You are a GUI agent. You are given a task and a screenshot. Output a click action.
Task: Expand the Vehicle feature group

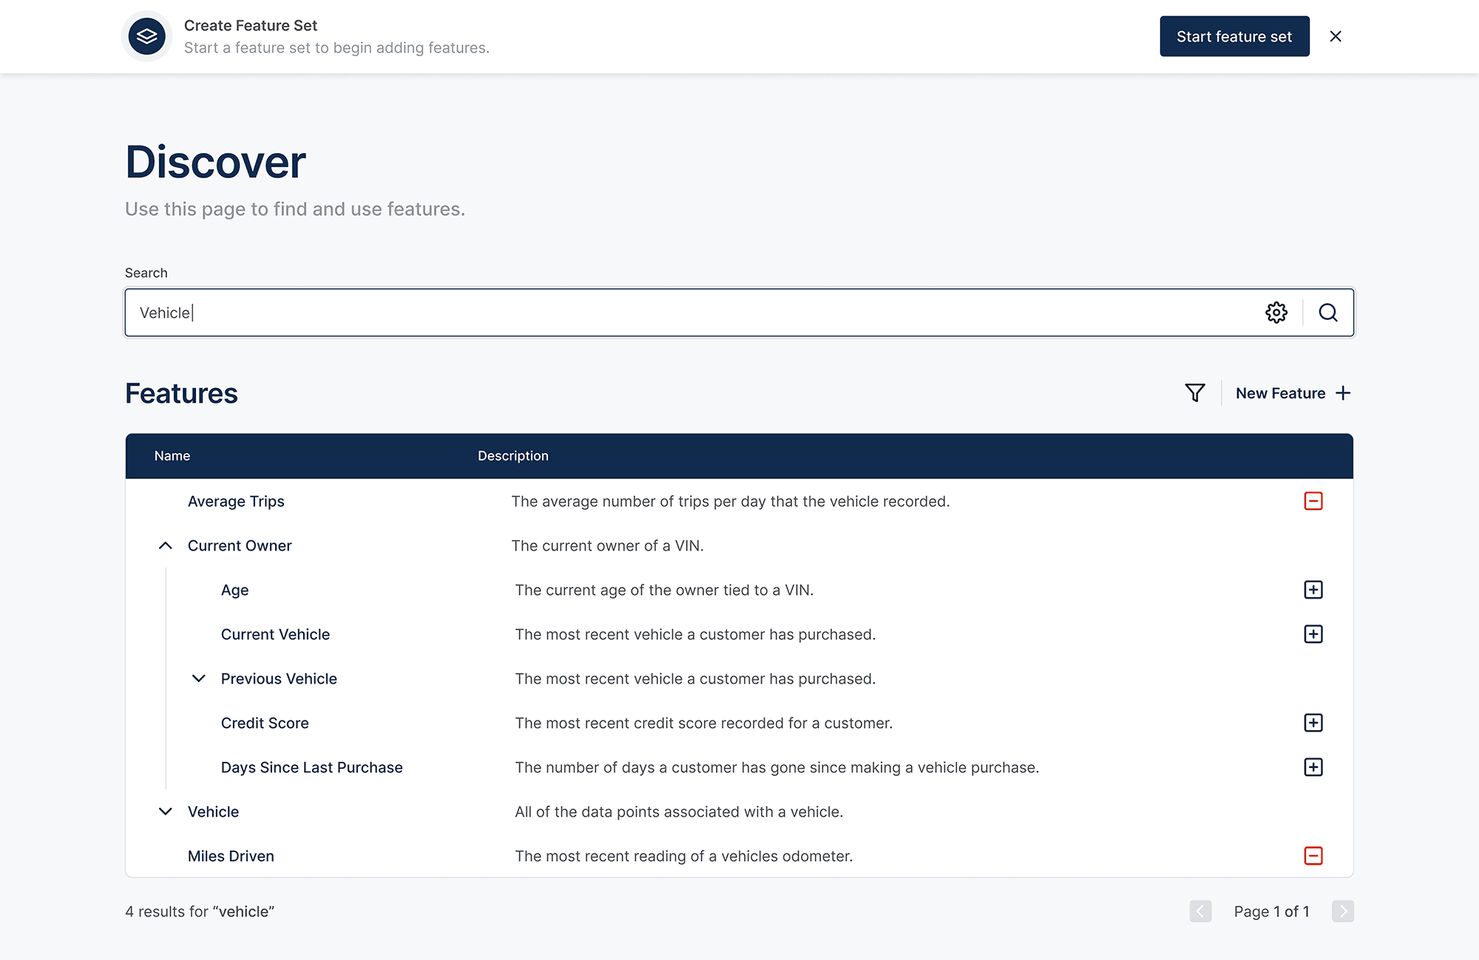(166, 811)
